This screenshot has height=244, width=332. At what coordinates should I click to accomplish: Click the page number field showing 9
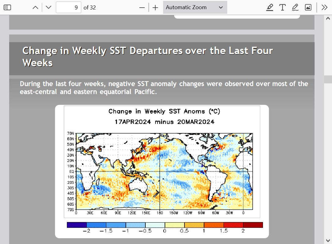[x=68, y=7]
